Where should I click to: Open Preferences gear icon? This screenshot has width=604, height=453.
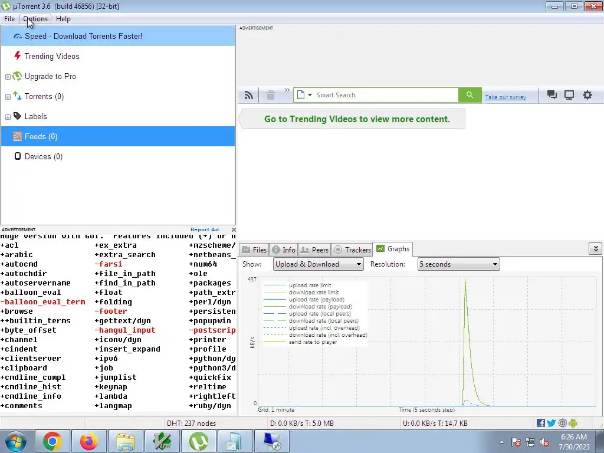[x=587, y=95]
